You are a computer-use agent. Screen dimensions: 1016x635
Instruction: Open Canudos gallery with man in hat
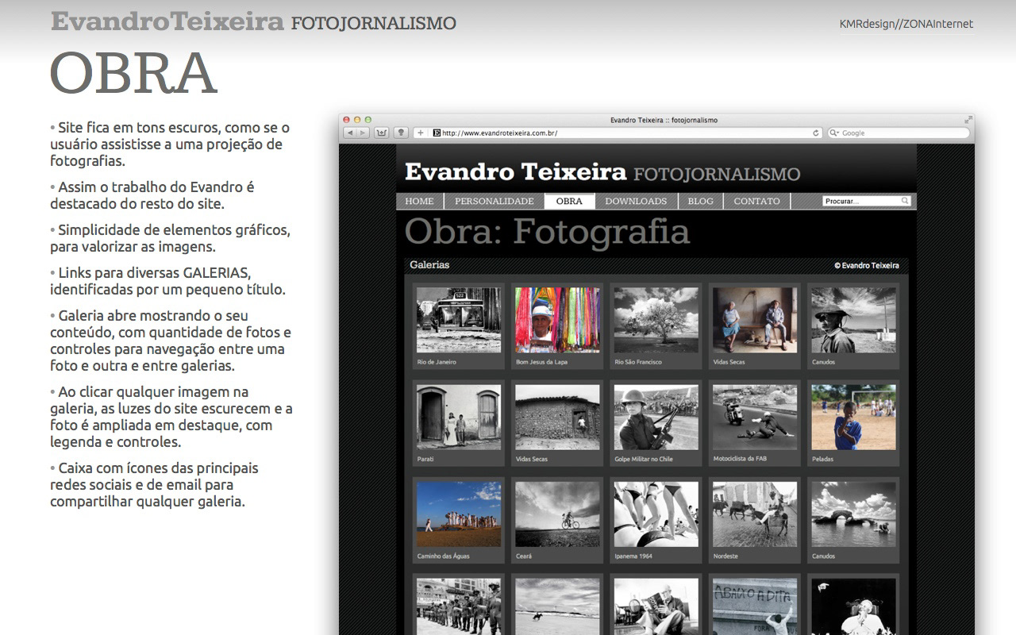(x=853, y=320)
